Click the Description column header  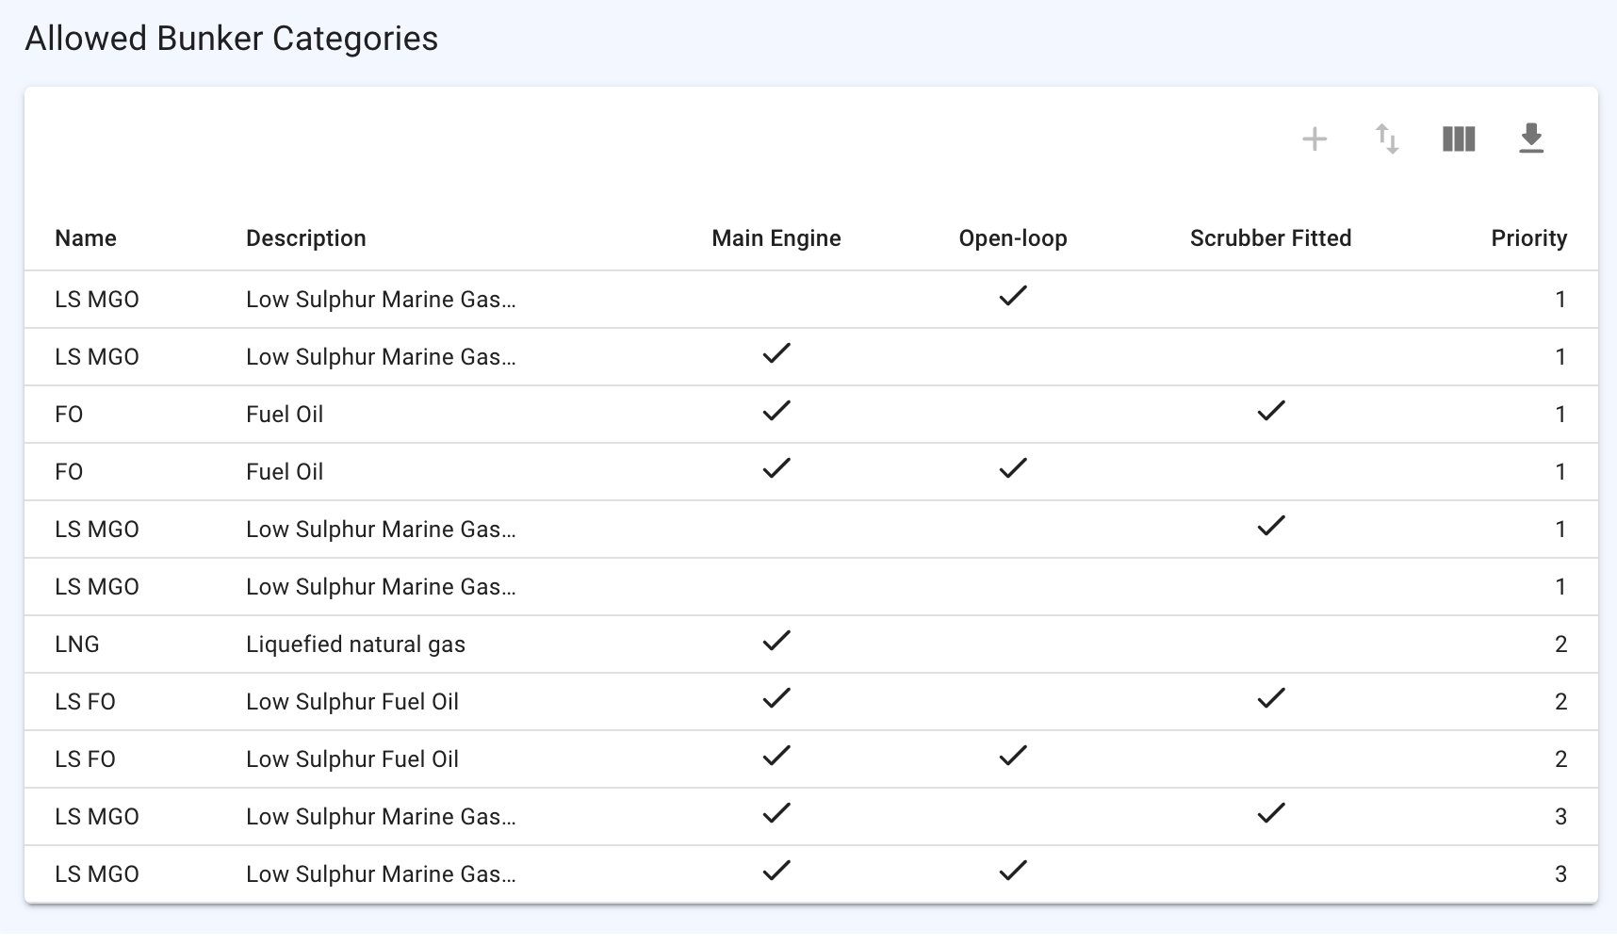point(306,238)
